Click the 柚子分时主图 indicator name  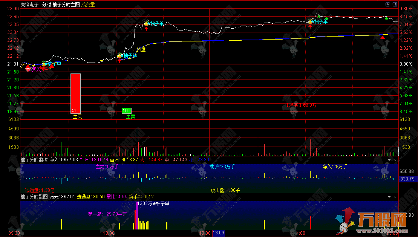click(x=66, y=5)
